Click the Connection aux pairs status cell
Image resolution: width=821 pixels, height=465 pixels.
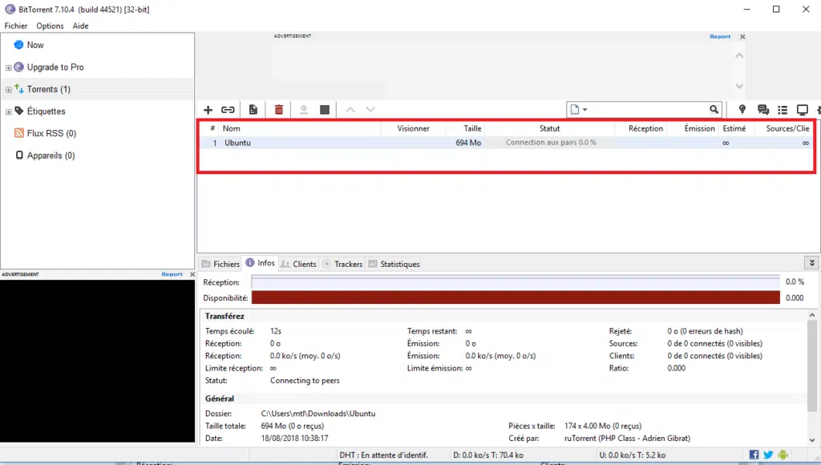click(551, 143)
